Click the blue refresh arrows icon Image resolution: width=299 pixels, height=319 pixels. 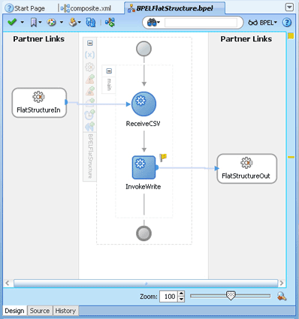point(91,23)
